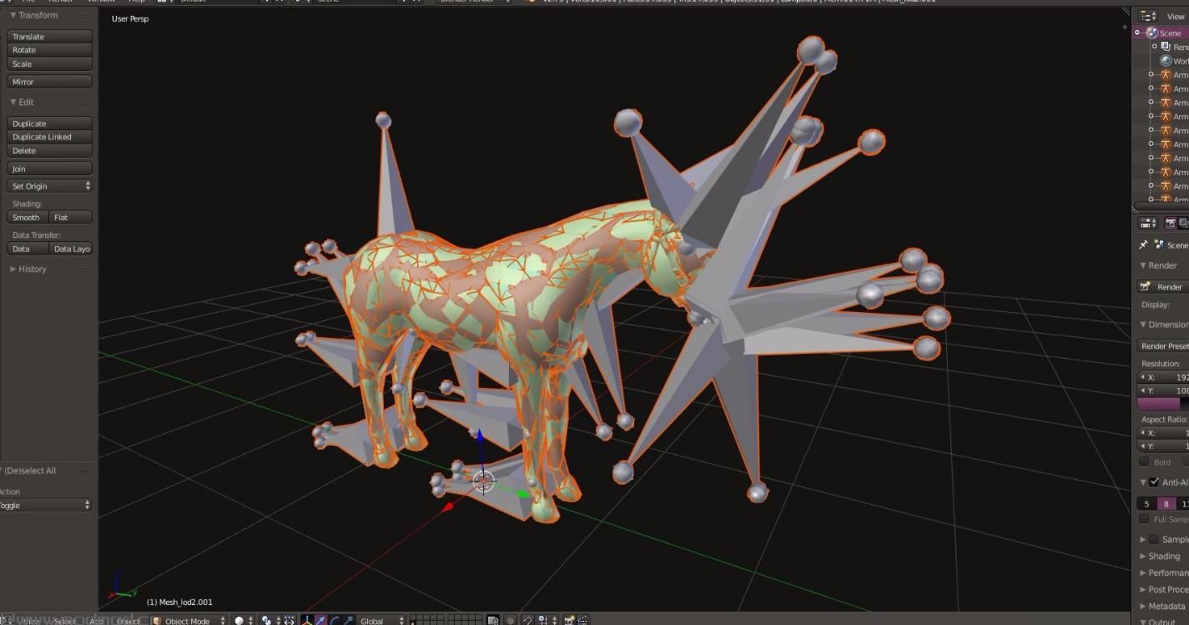Viewport: 1189px width, 625px height.
Task: Select 5 anti-aliasing samples
Action: [x=1146, y=504]
